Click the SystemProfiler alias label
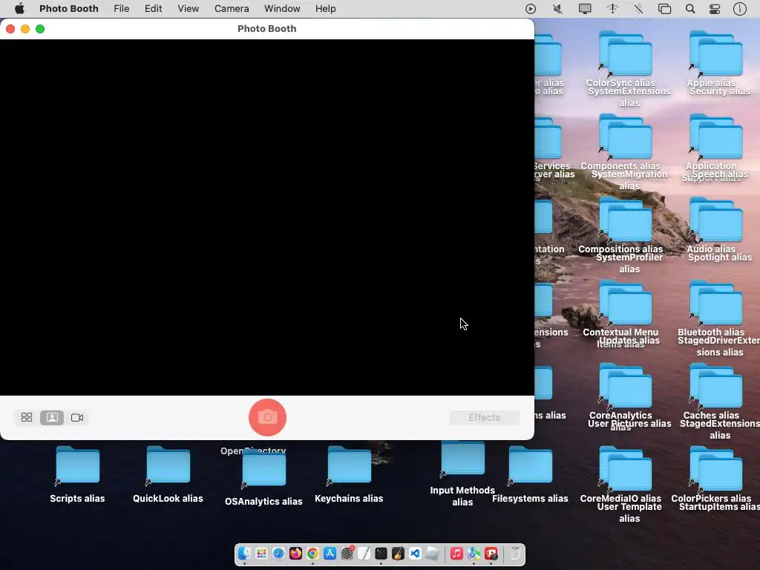760x570 pixels. [629, 263]
